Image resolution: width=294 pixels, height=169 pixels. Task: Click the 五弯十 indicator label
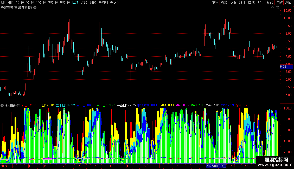point(241,105)
